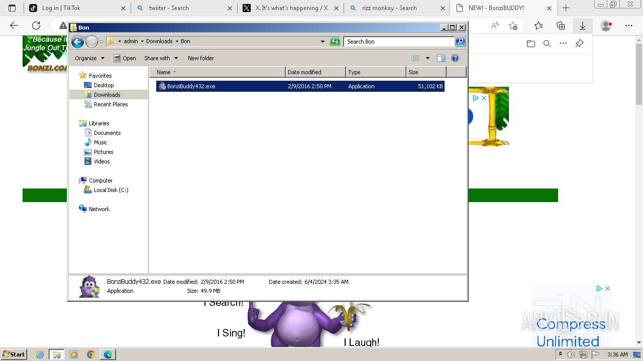Open downloads folder icon in downloads panel
This screenshot has height=361, width=643.
(531, 44)
